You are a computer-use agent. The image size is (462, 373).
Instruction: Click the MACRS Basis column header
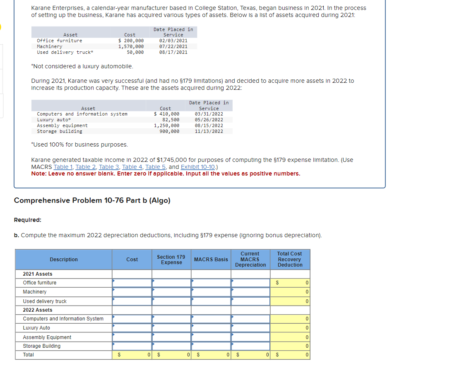211,259
